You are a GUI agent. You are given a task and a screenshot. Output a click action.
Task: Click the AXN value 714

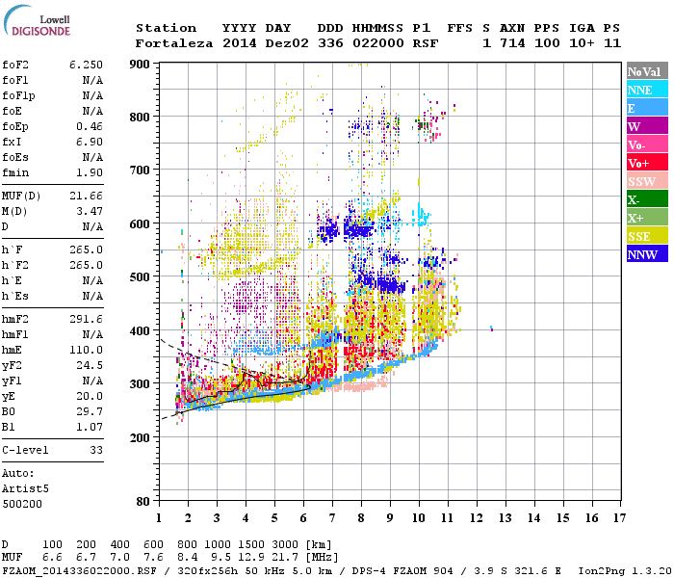(x=512, y=43)
